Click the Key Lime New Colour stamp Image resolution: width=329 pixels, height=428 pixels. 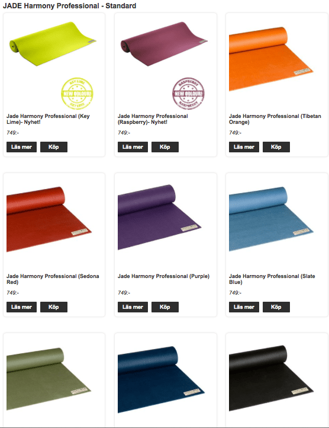tap(77, 93)
